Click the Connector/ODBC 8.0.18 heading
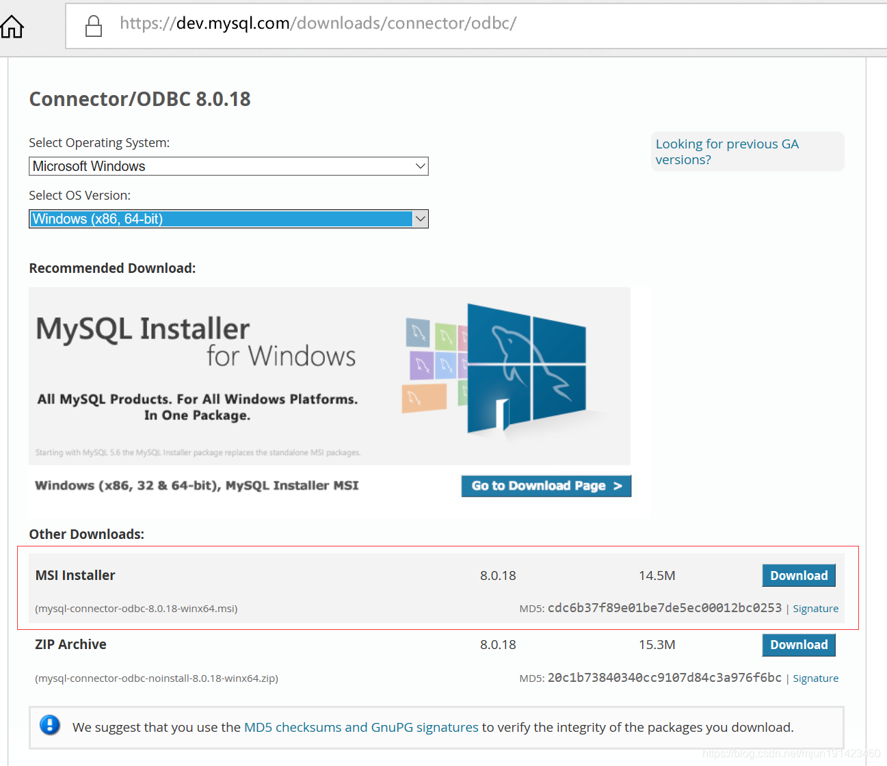 tap(140, 99)
